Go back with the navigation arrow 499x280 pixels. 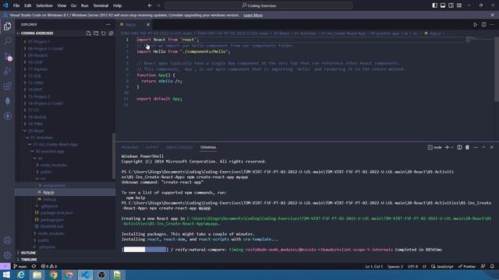150,5
